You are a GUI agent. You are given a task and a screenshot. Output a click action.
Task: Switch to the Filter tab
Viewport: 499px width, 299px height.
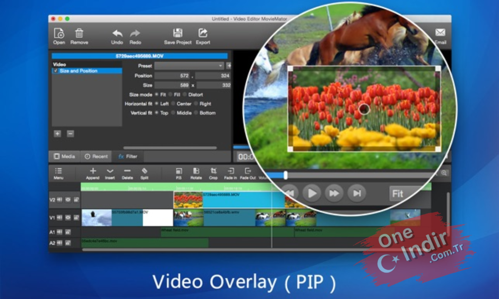127,157
